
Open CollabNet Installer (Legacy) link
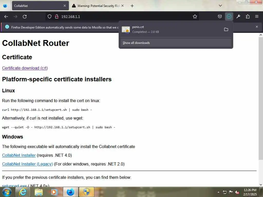27,164
